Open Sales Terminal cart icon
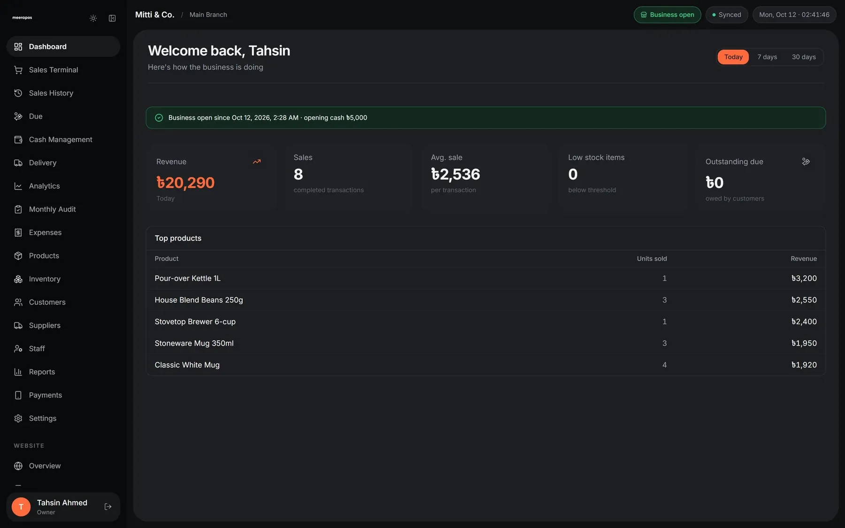The image size is (845, 528). pyautogui.click(x=18, y=70)
